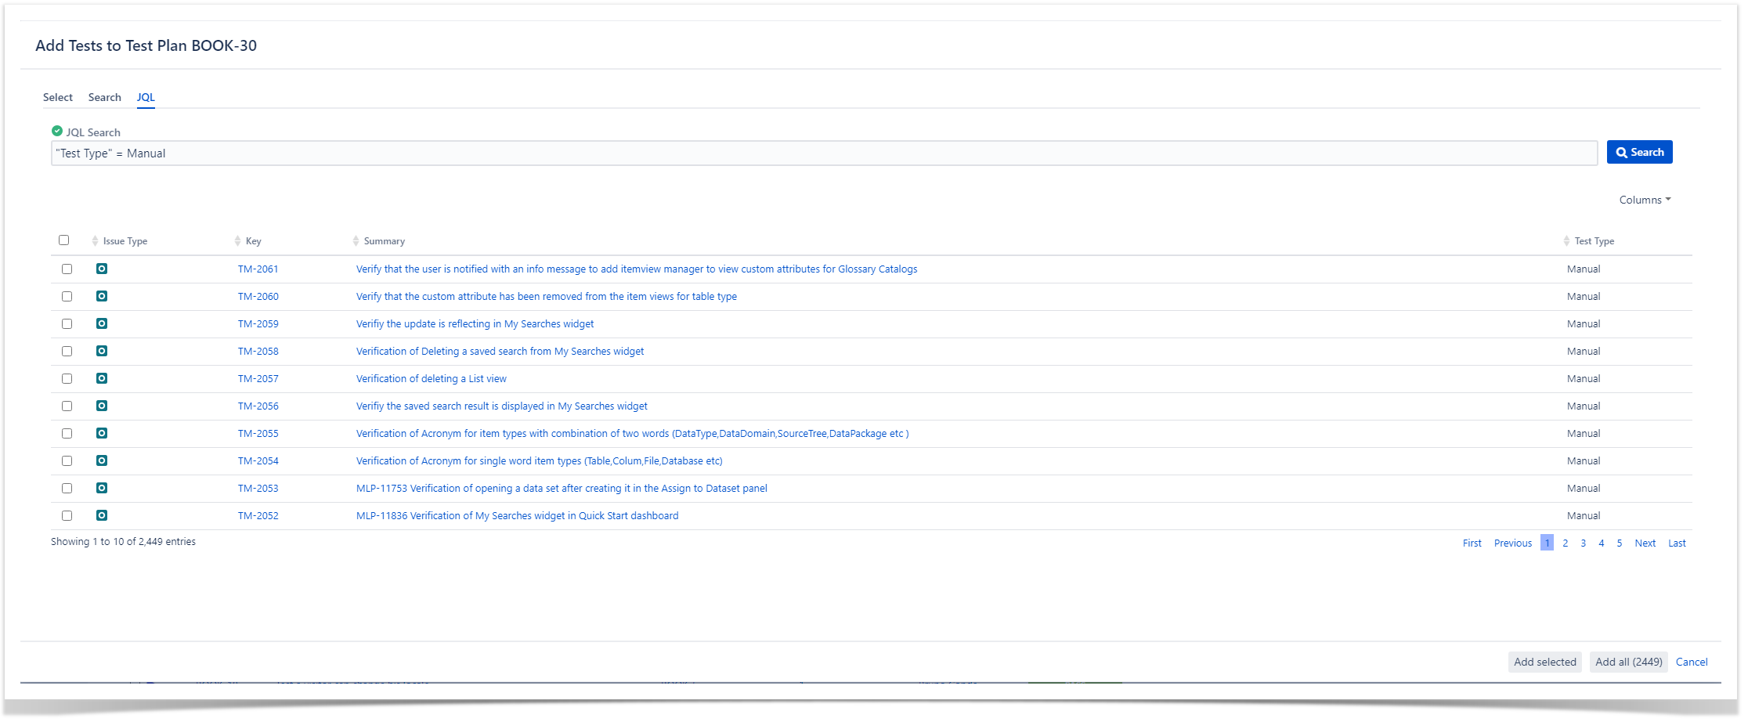Open issue key TM-2053

coord(258,488)
